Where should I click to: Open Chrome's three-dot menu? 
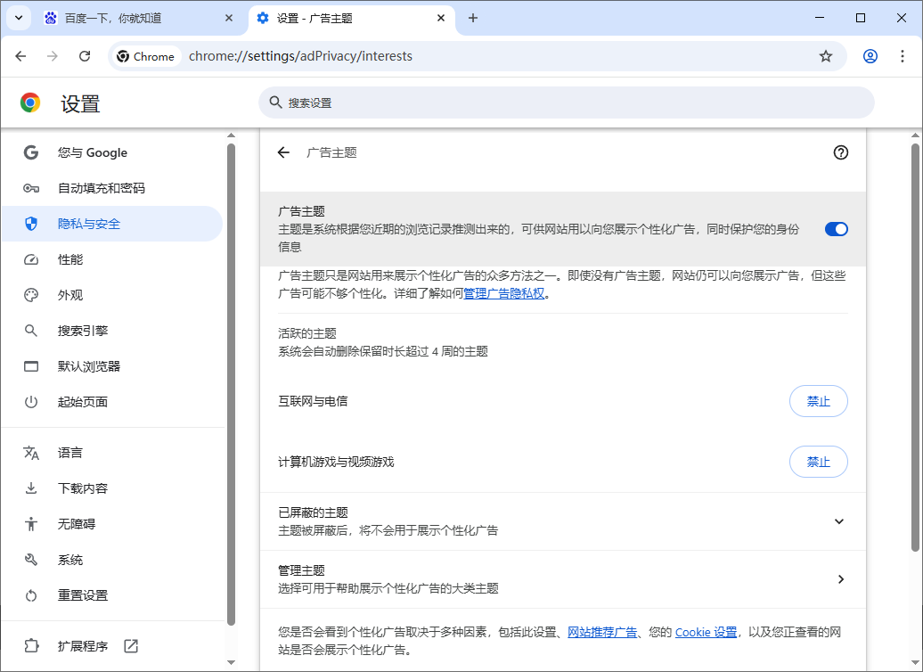point(904,55)
